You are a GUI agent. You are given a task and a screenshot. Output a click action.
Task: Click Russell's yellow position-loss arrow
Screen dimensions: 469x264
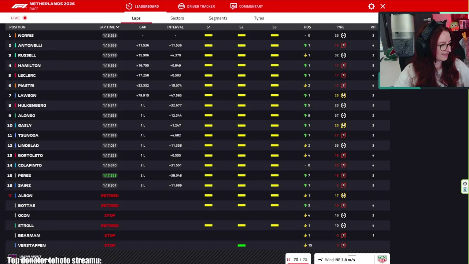pyautogui.click(x=305, y=55)
